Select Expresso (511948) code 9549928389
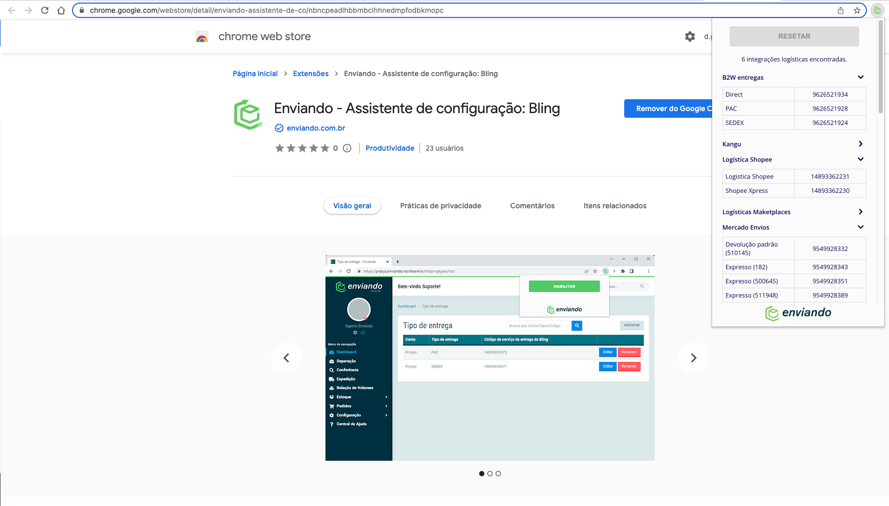Image resolution: width=889 pixels, height=506 pixels. 830,295
